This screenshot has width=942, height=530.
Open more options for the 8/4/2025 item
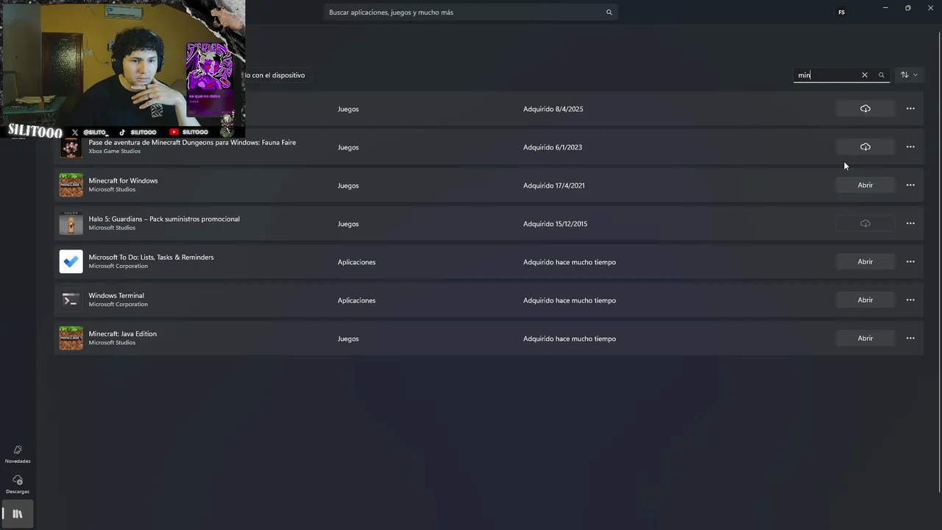click(x=910, y=109)
